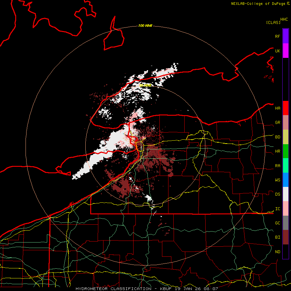This screenshot has height=291, width=291.
Task: Click the ND black legend swatch
Action: [x=286, y=252]
